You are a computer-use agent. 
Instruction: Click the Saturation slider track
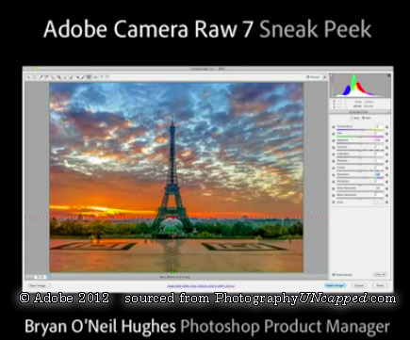click(x=360, y=178)
